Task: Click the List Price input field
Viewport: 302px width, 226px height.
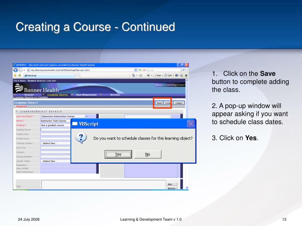Action: 55,148
